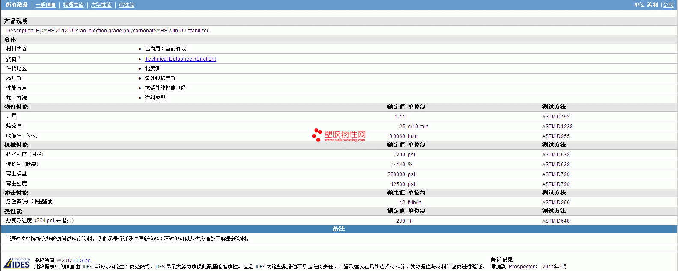Viewport: 678px width, 271px height.
Task: Select the 收缩率 - 流动 row label
Action: (x=22, y=136)
